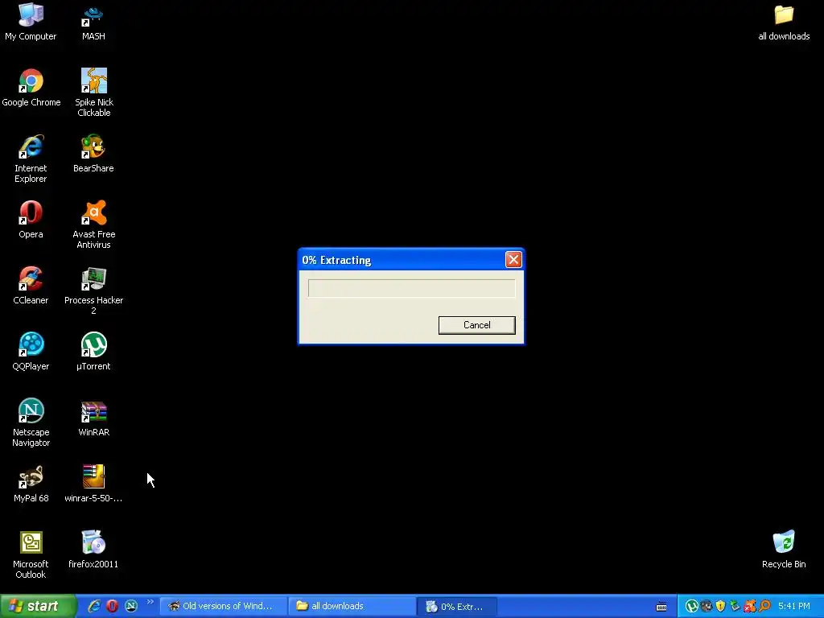Image resolution: width=824 pixels, height=618 pixels.
Task: Select the MyPal 68 raccoon icon
Action: click(31, 484)
